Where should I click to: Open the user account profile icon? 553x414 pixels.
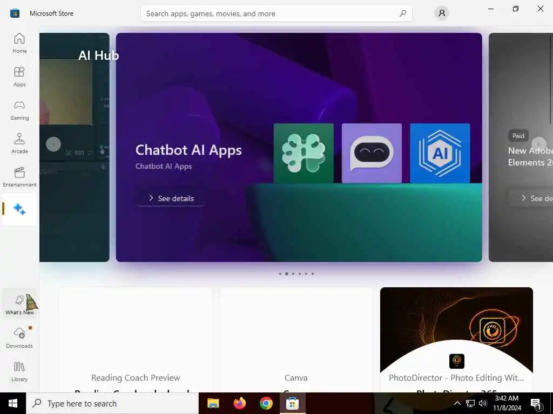pos(442,13)
